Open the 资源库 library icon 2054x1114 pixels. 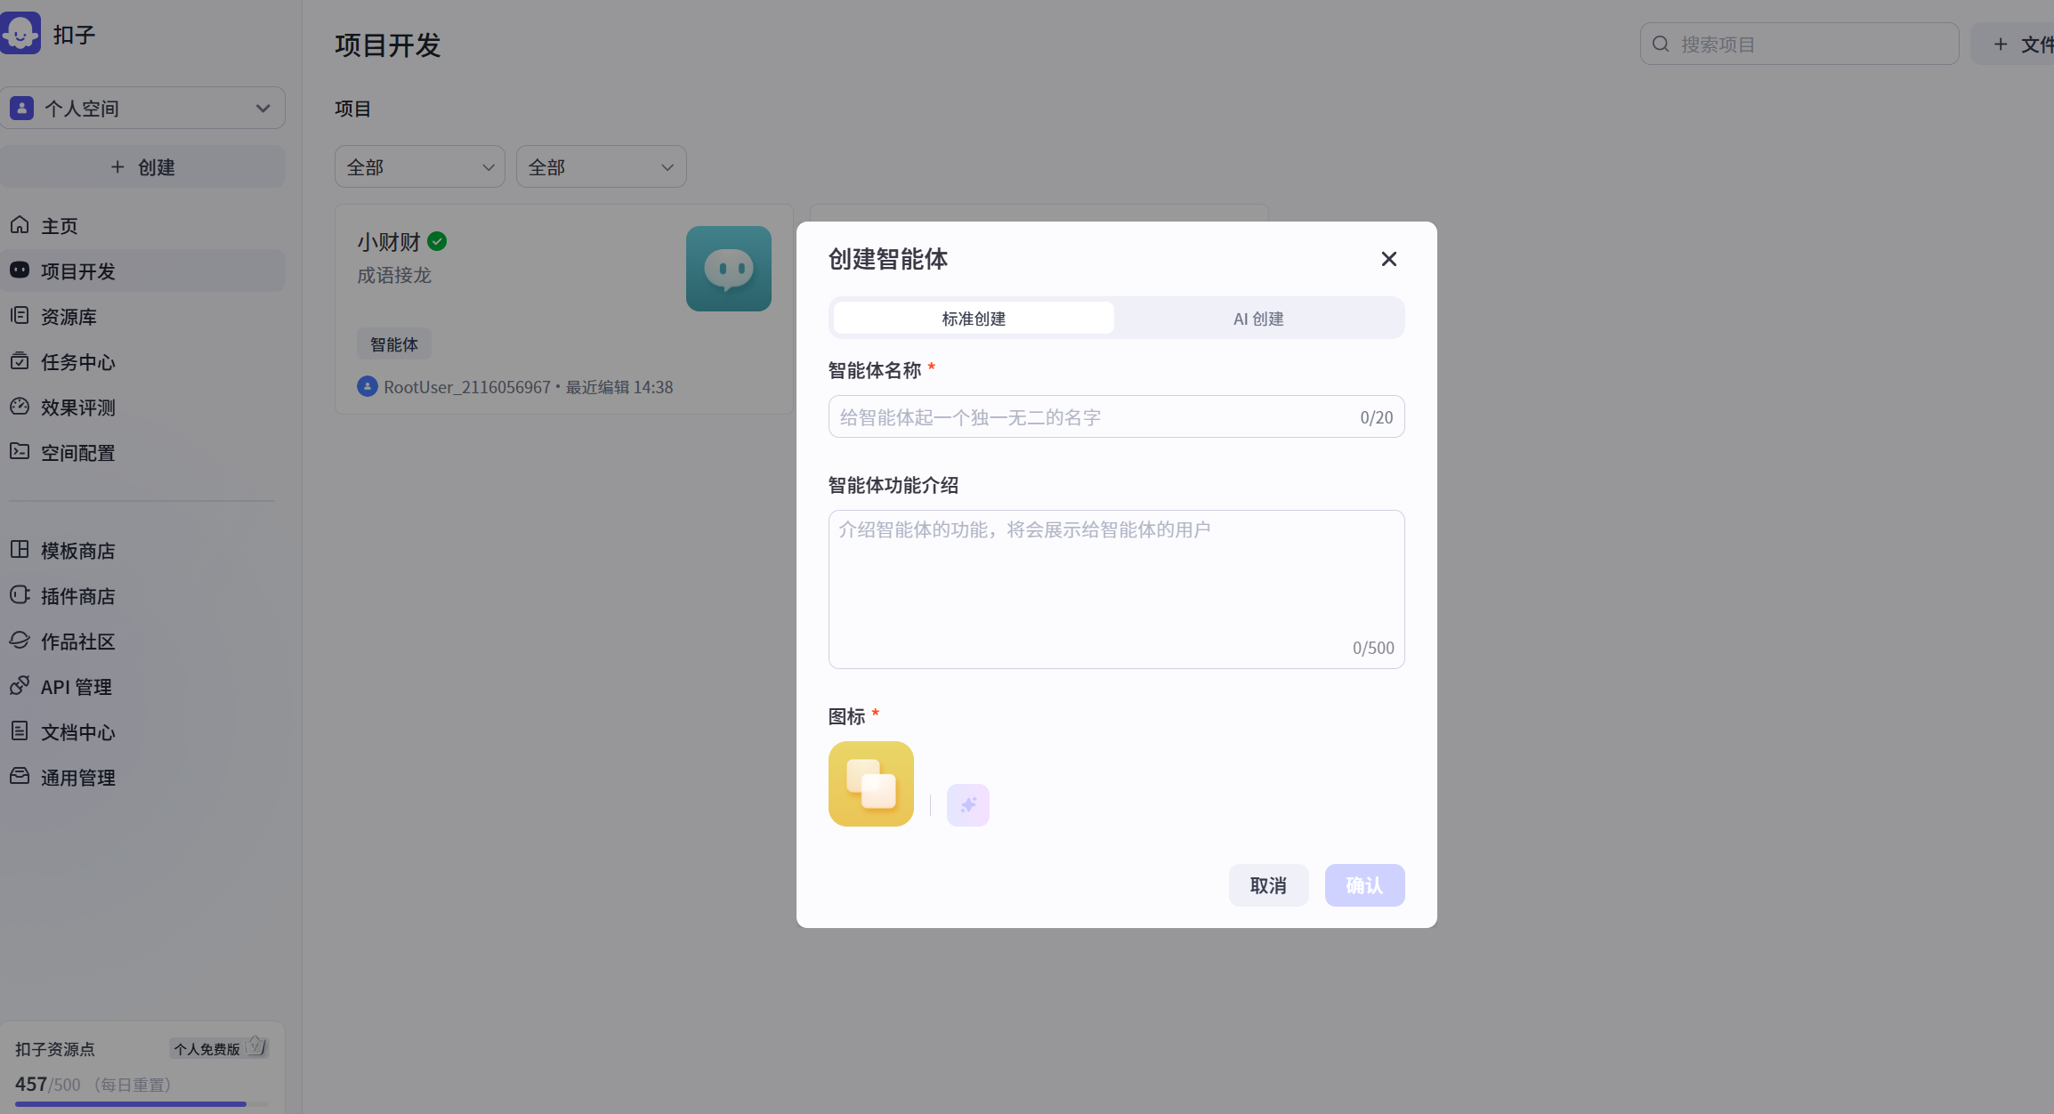point(20,315)
